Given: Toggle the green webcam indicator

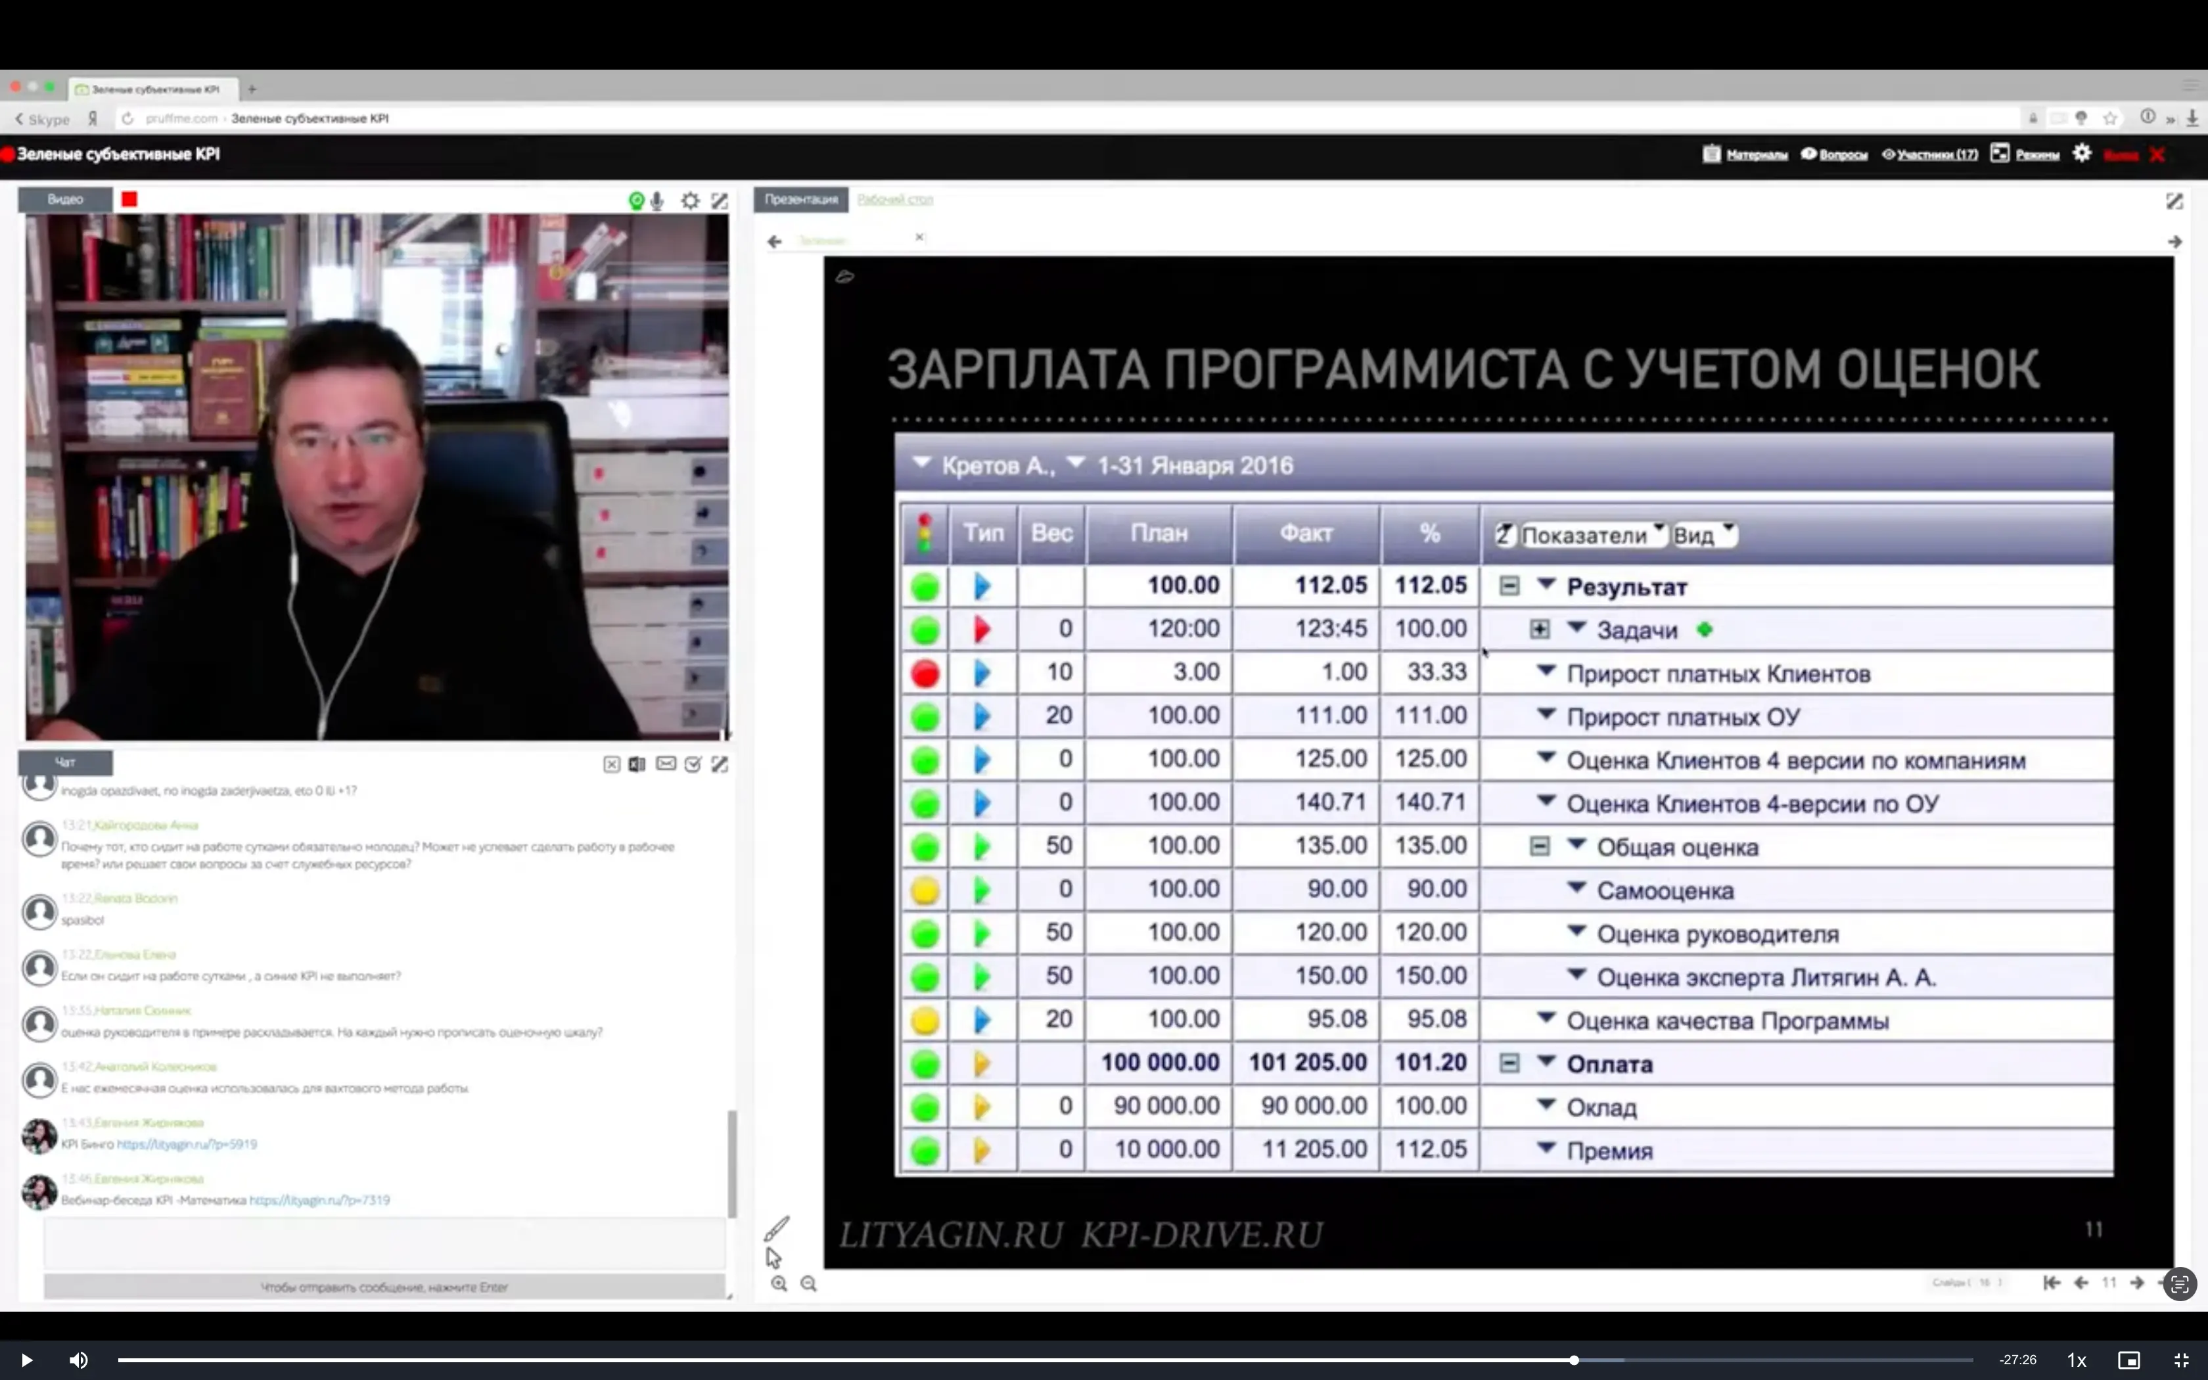Looking at the screenshot, I should click(636, 201).
